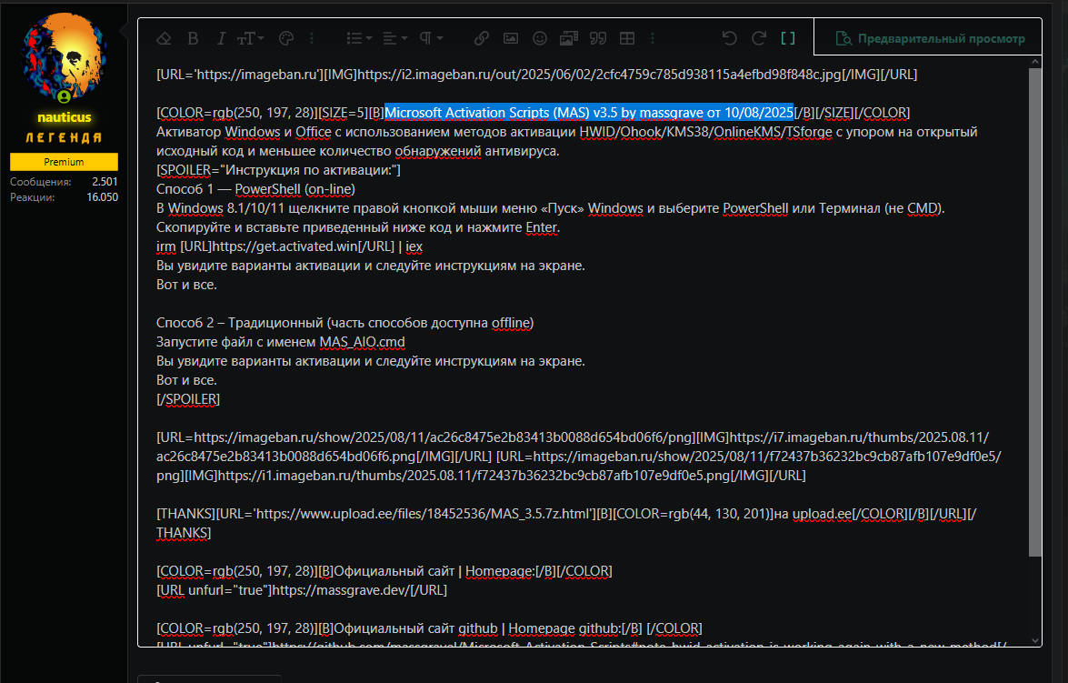Click the Premium badge
The height and width of the screenshot is (683, 1068).
(64, 162)
